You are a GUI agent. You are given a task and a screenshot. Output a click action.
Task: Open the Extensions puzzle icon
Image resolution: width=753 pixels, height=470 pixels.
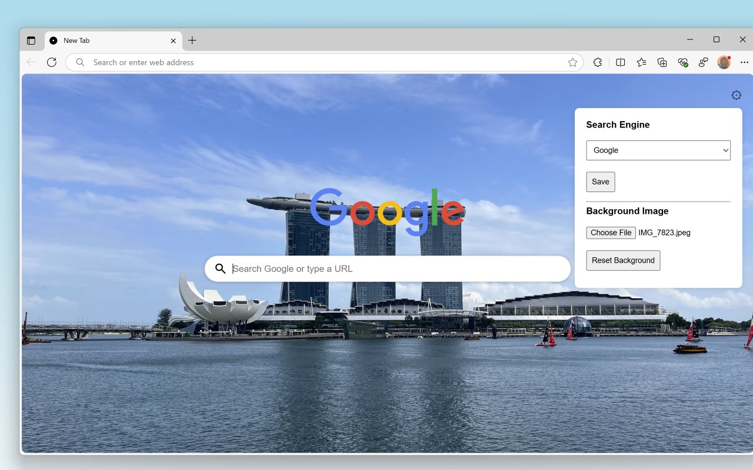coord(598,62)
